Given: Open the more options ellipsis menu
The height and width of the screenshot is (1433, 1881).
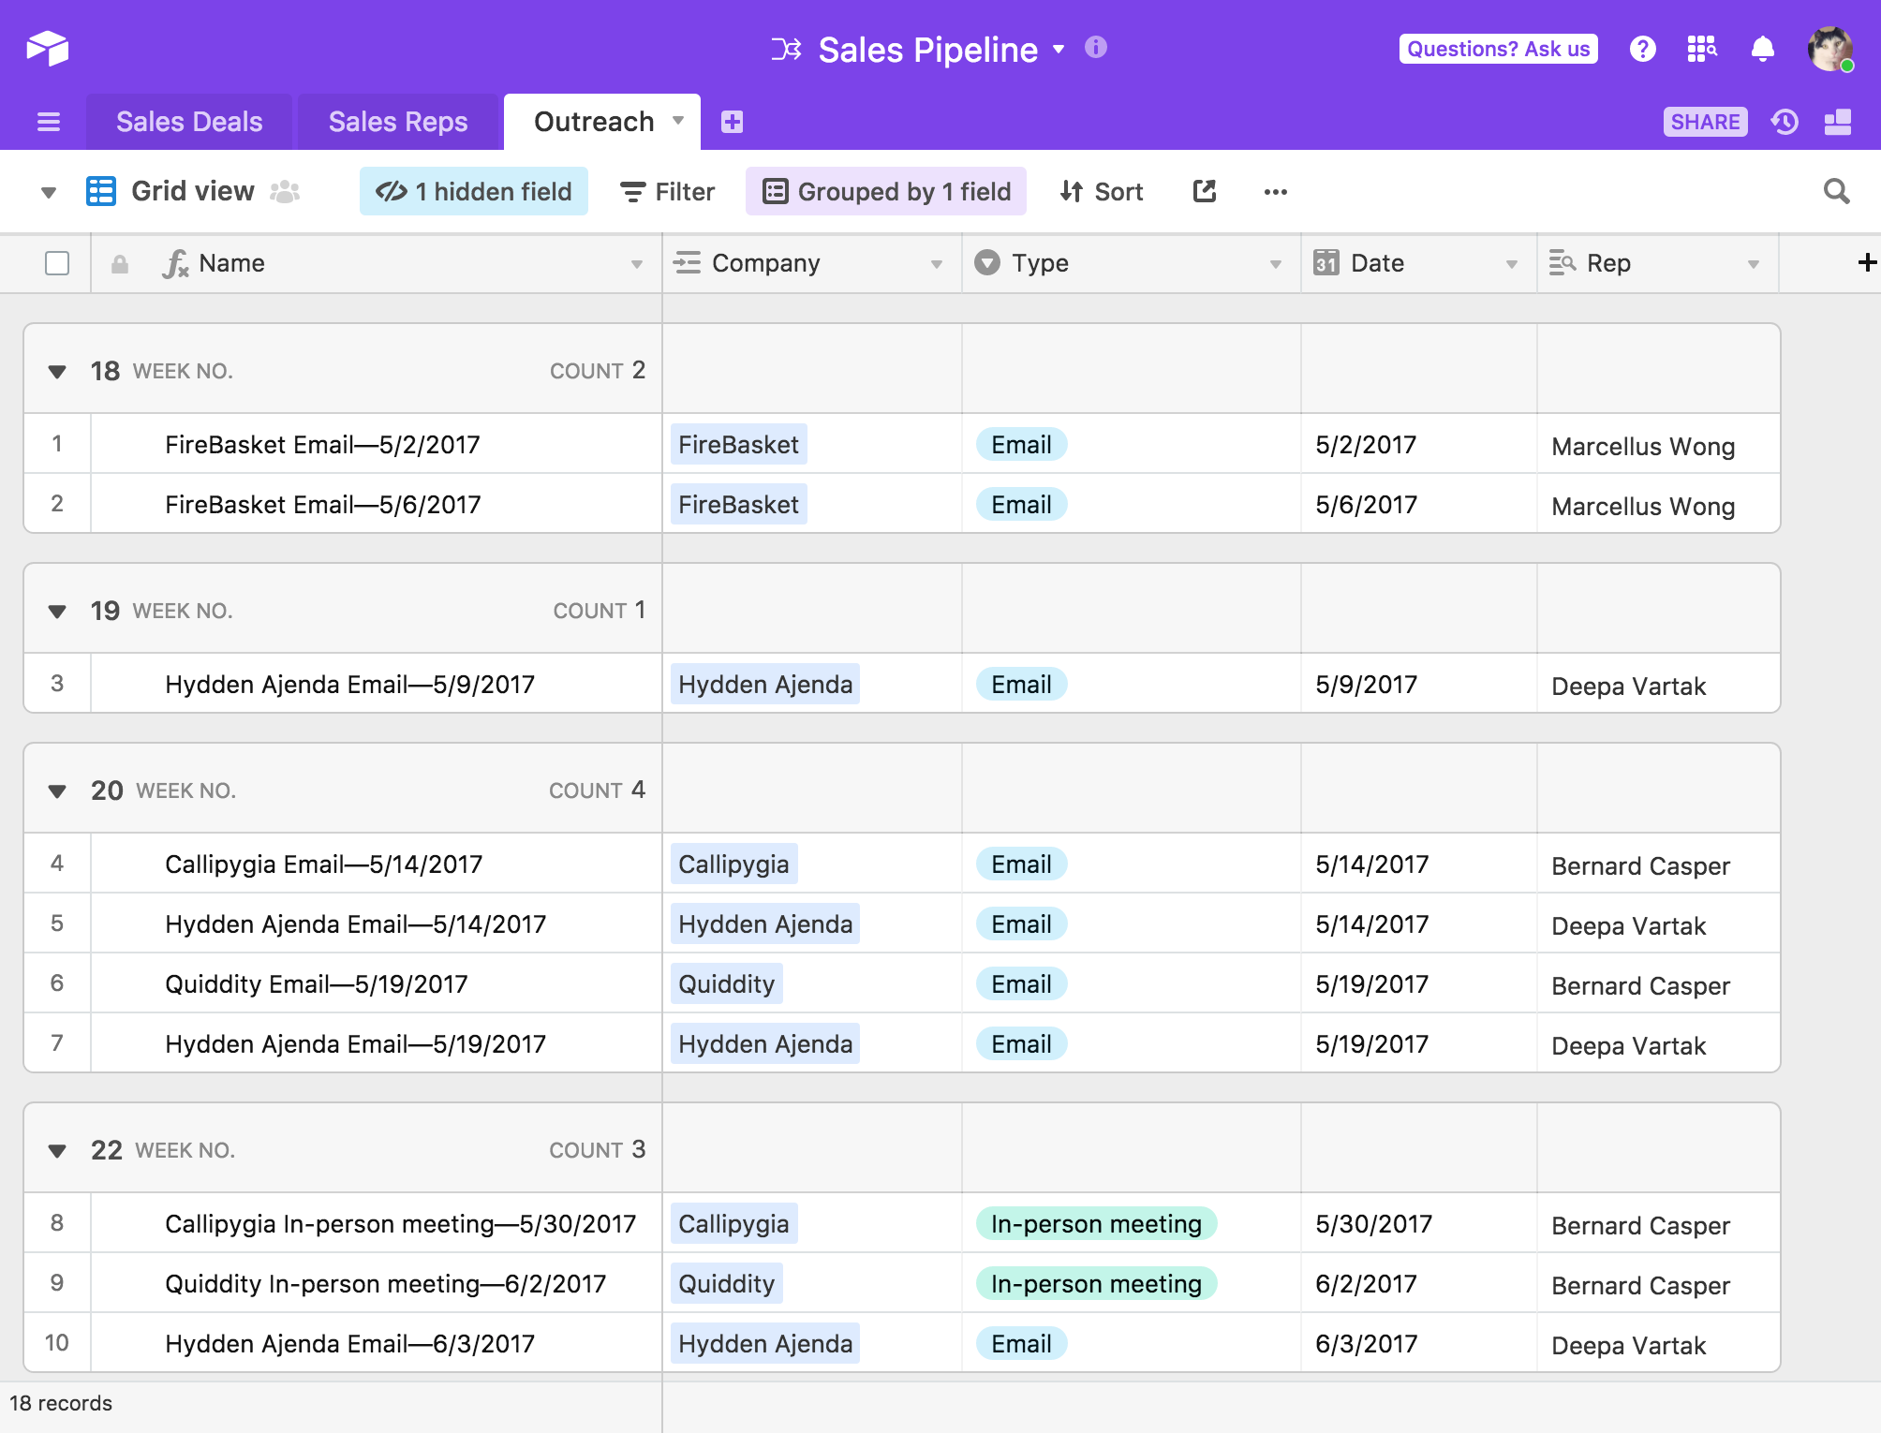Looking at the screenshot, I should coord(1275,192).
